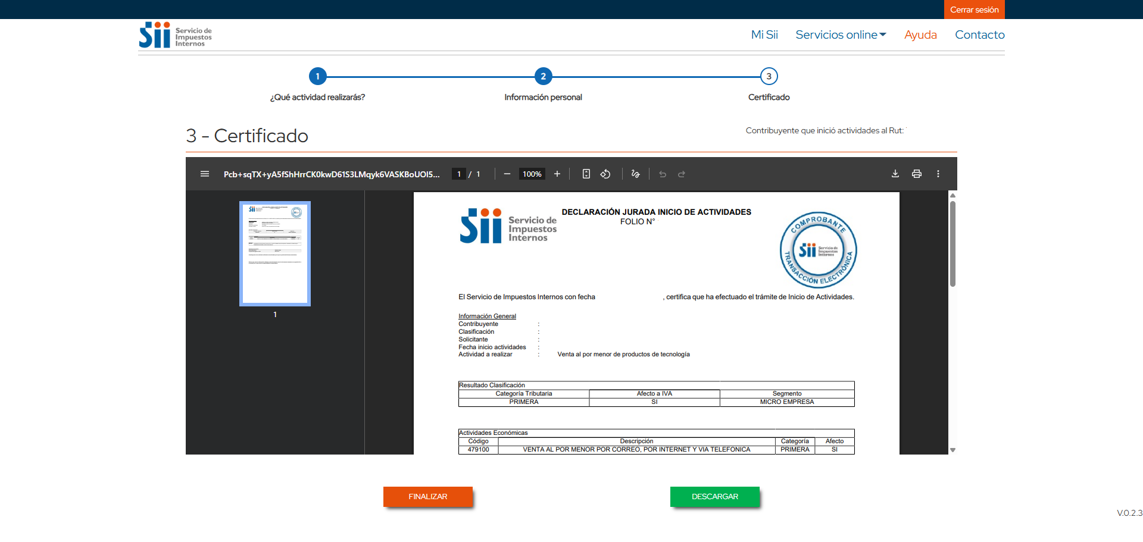Toggle the PDF sidebar menu icon
Viewport: 1143px width, 542px height.
point(205,174)
